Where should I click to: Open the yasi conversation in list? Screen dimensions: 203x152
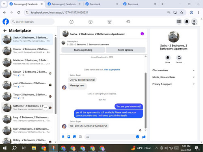[27, 85]
